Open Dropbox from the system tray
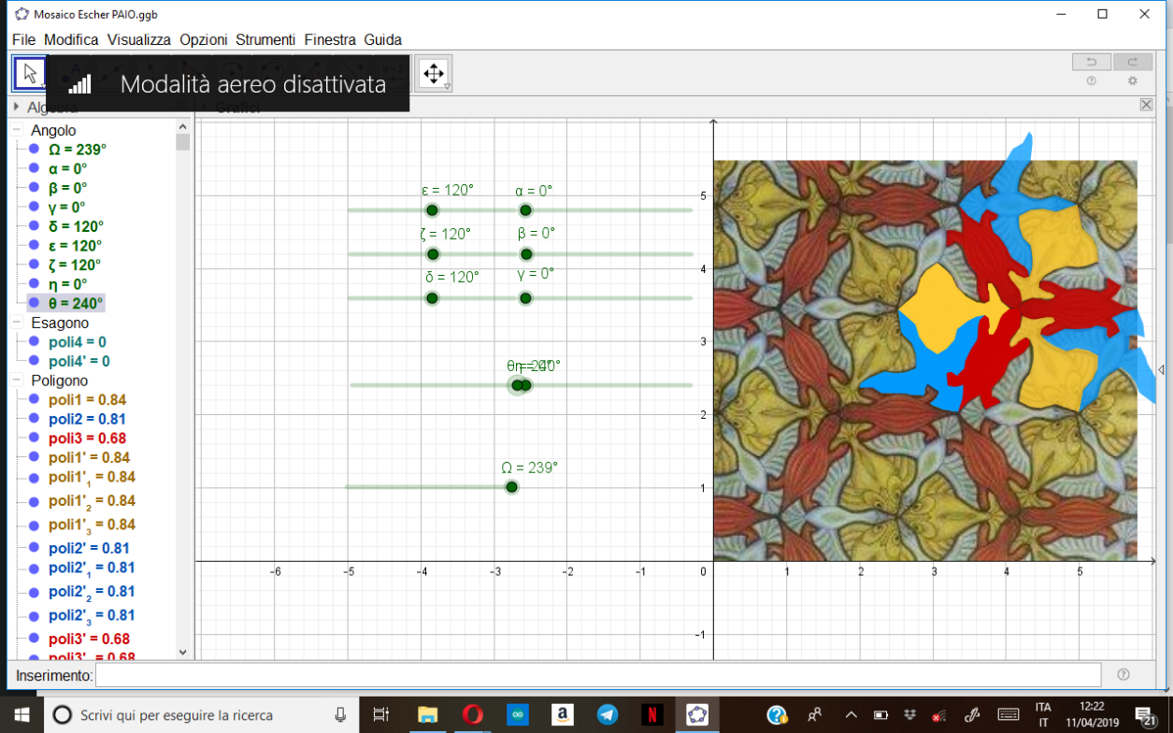The height and width of the screenshot is (733, 1173). 909,715
